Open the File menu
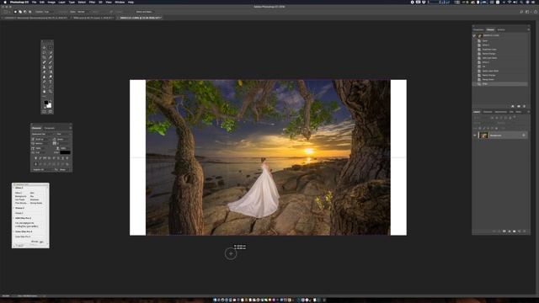The image size is (539, 303). [34, 2]
